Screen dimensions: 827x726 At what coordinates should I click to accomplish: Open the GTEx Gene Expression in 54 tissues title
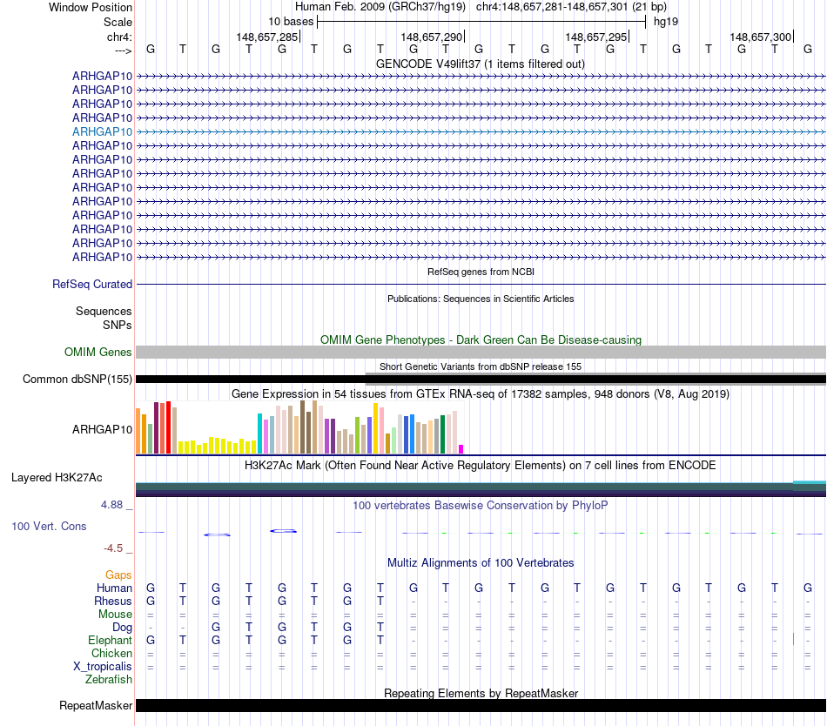481,393
